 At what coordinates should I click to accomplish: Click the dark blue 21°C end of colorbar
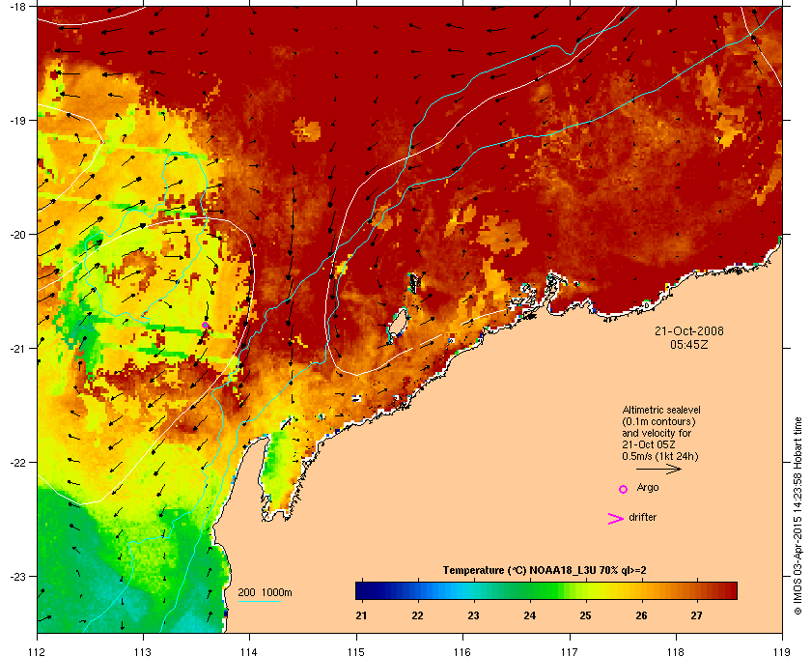362,590
